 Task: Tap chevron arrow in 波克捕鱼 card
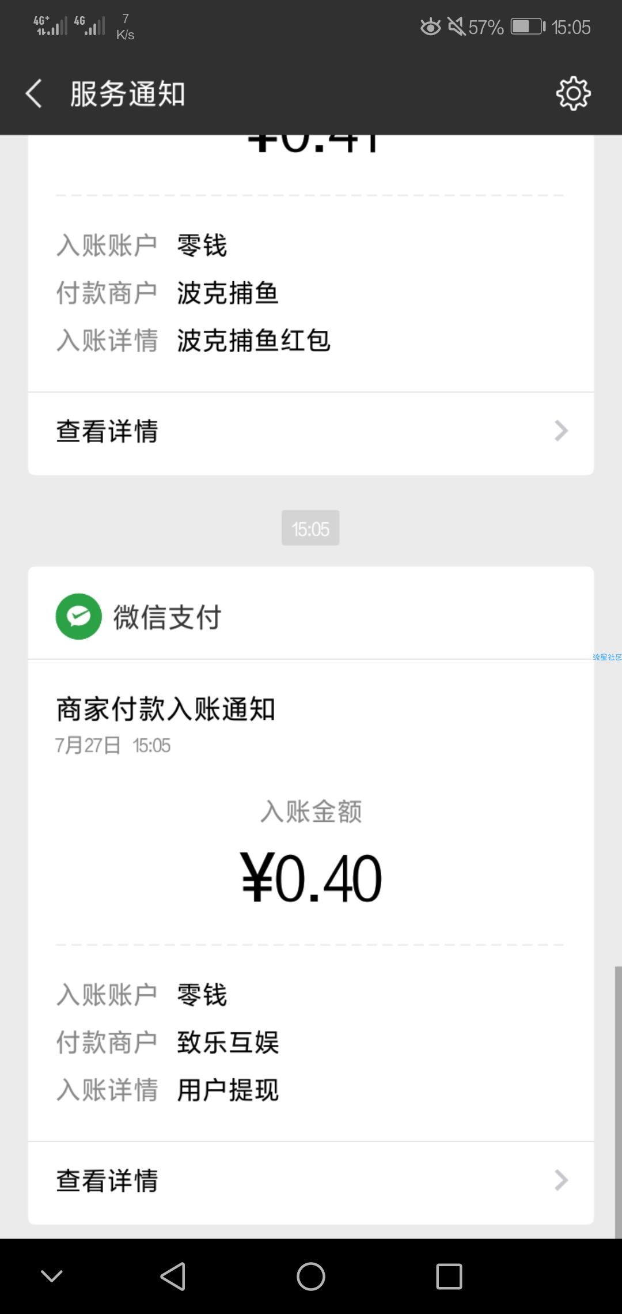562,431
